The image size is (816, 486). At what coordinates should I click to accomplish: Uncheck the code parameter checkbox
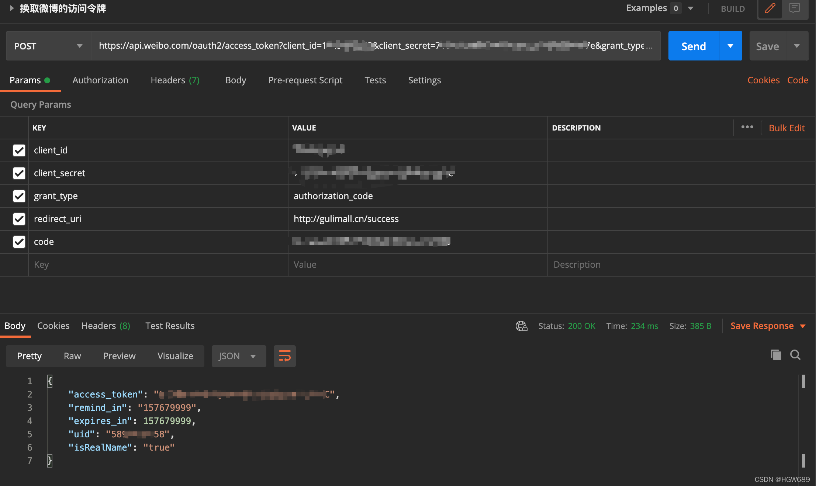click(x=19, y=242)
